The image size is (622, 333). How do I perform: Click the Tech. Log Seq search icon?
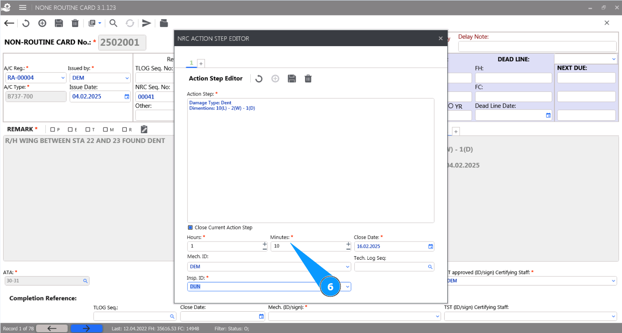(430, 267)
